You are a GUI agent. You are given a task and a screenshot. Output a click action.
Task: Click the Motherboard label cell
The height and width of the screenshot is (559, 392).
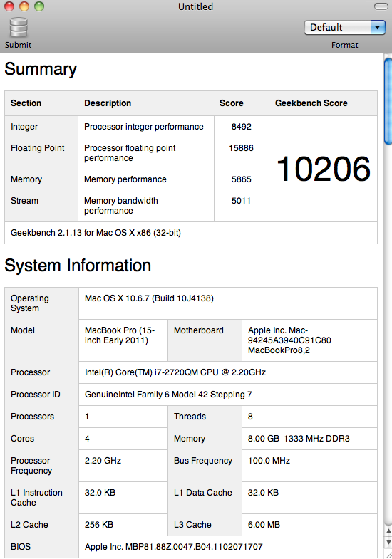[199, 330]
